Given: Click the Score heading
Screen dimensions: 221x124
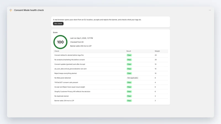Looking at the screenshot, I should click(55, 33).
